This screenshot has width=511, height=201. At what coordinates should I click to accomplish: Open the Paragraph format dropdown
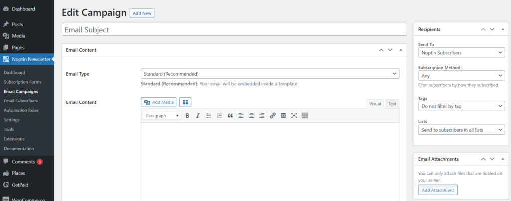click(162, 115)
